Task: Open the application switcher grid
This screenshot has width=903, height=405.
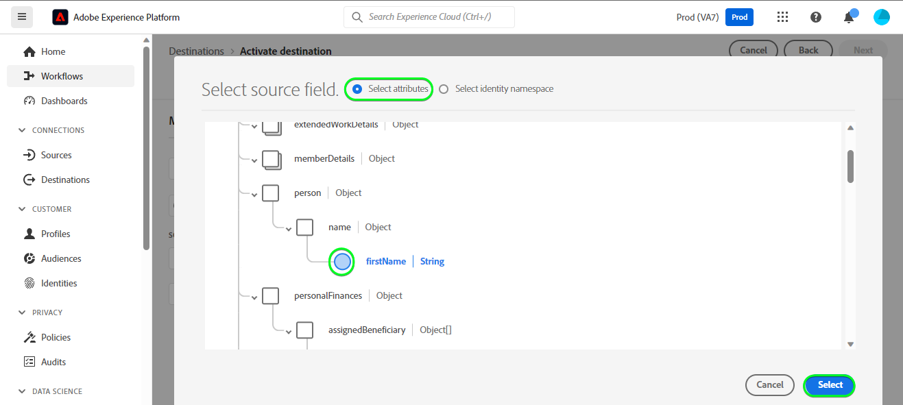Action: click(x=782, y=17)
